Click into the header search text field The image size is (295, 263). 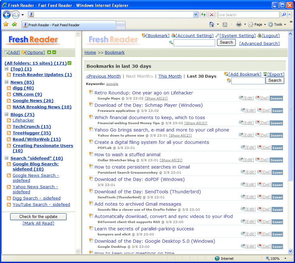coord(194,43)
